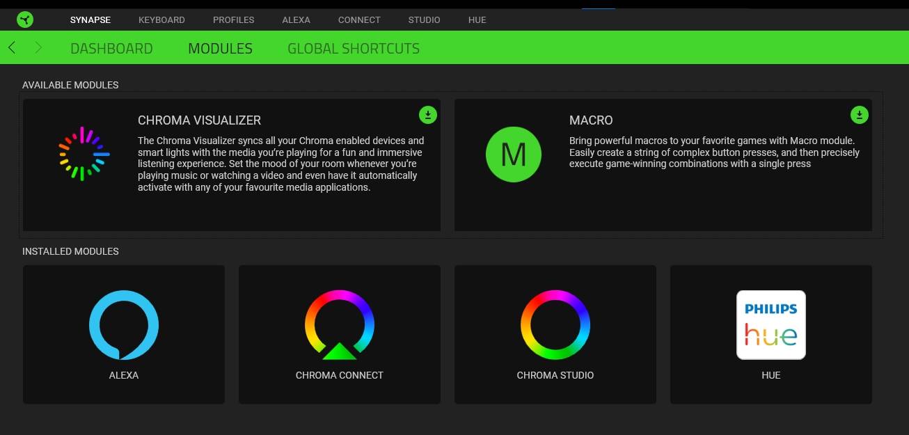
Task: Open the Chroma Connect module icon
Action: tap(340, 325)
